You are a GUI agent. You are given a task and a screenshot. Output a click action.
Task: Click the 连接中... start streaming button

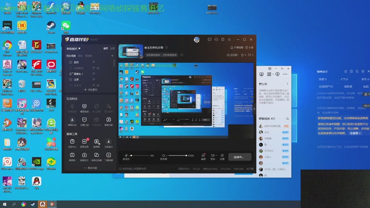click(x=240, y=157)
